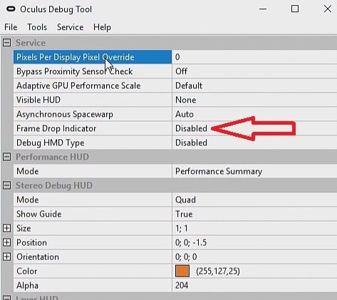Change Stereo Debug mode value Quad
Viewport: 337px width, 300px height.
click(x=255, y=200)
